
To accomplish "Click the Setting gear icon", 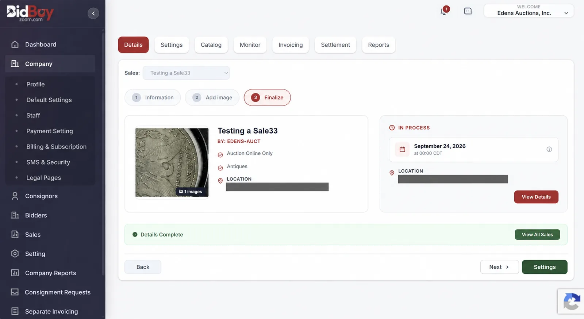I will coord(15,254).
